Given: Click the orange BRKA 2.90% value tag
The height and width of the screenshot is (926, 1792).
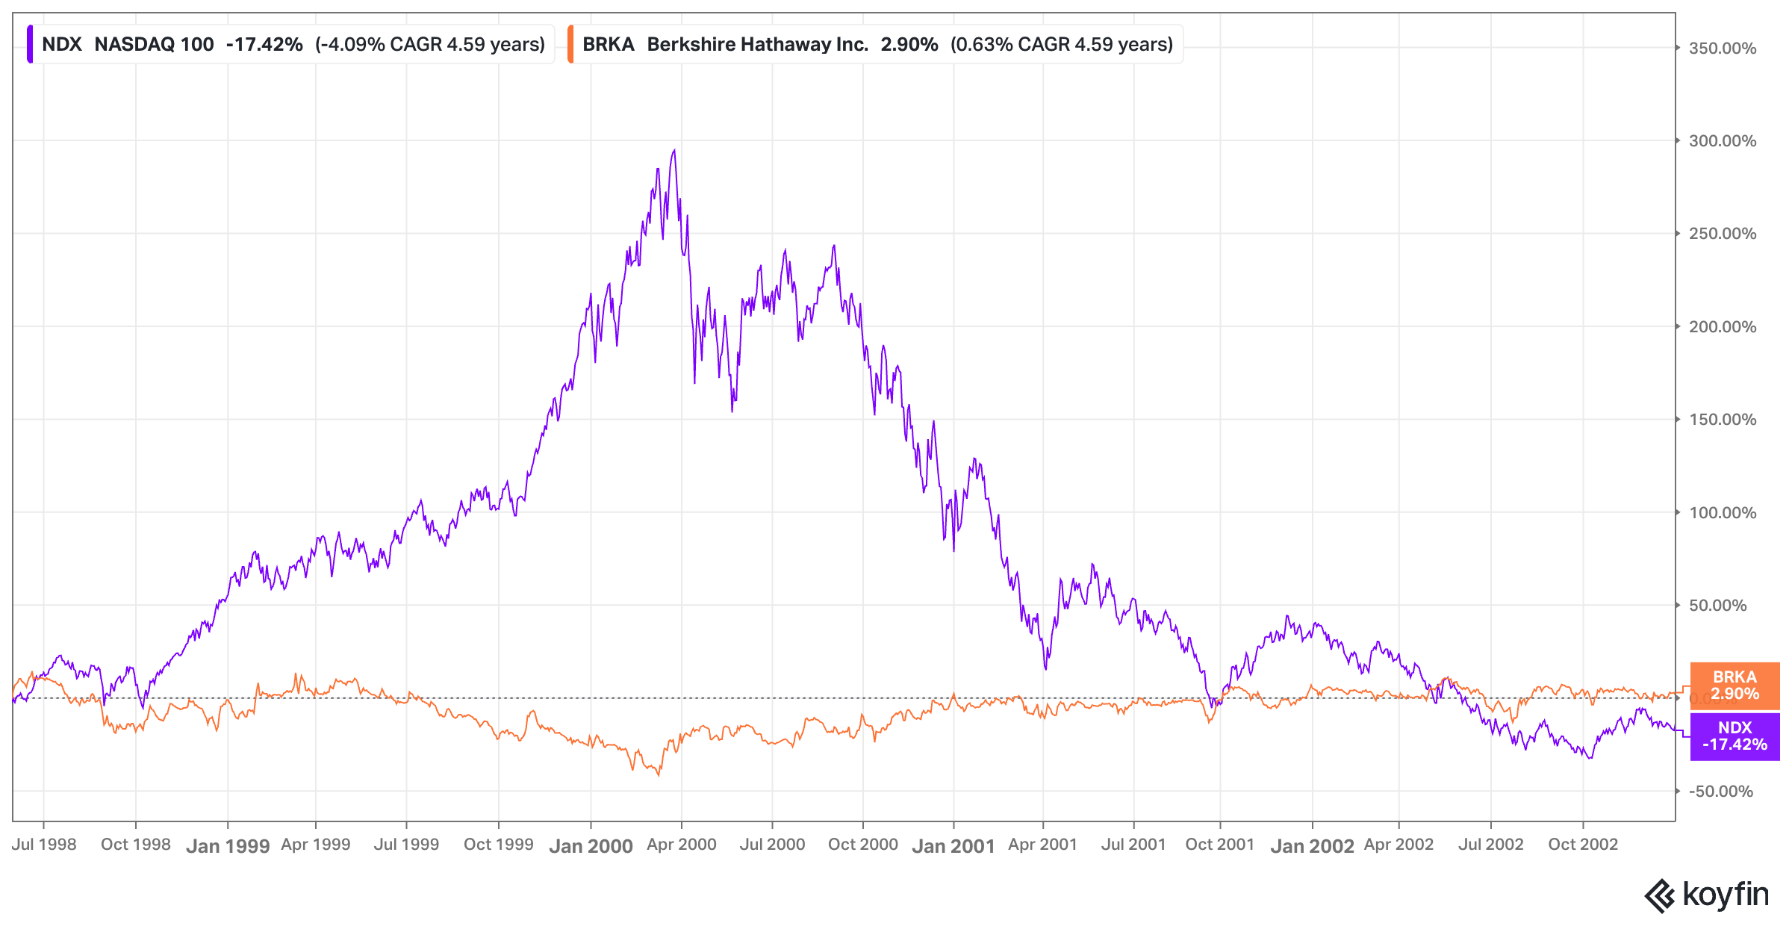Looking at the screenshot, I should click(x=1734, y=686).
